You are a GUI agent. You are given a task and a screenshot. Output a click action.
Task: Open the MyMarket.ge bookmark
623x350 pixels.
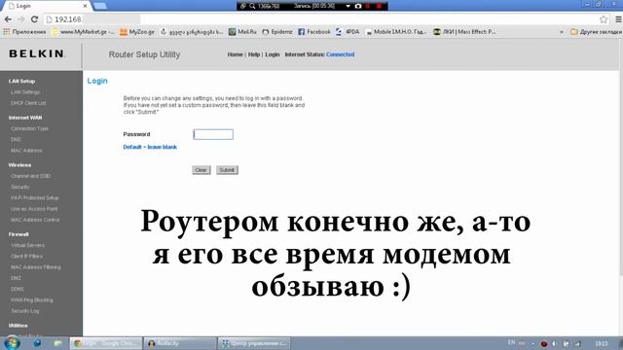pyautogui.click(x=84, y=32)
